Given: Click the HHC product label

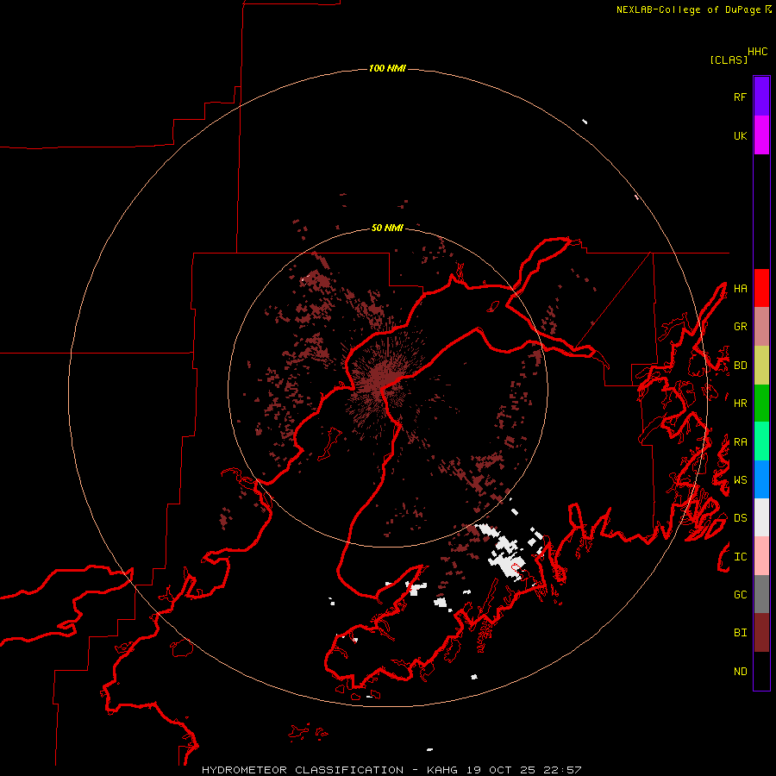Looking at the screenshot, I should 758,52.
